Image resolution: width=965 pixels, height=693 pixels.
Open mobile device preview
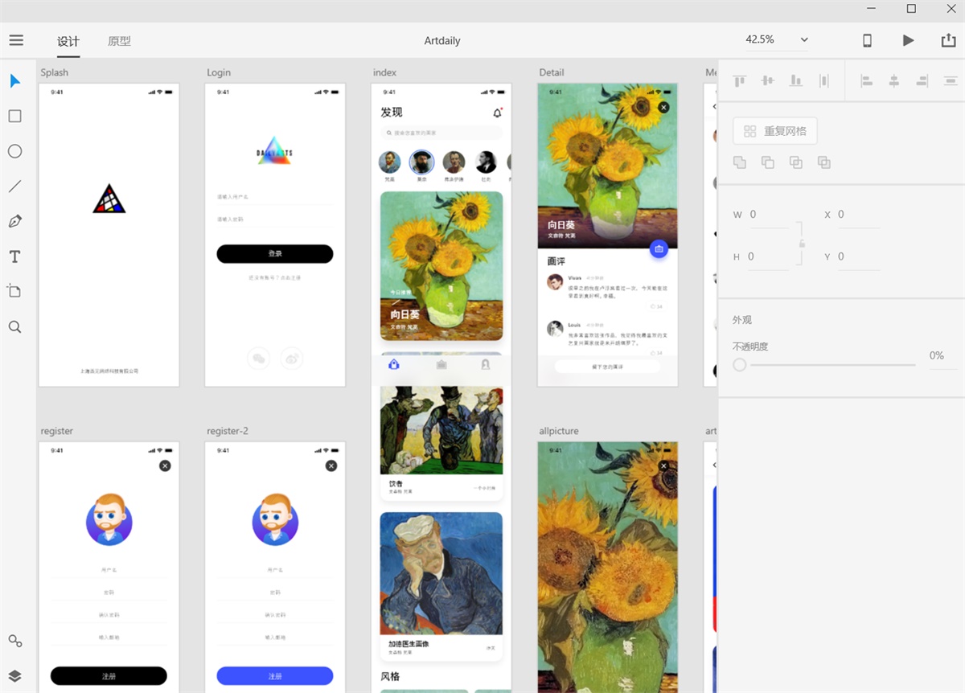(x=867, y=40)
